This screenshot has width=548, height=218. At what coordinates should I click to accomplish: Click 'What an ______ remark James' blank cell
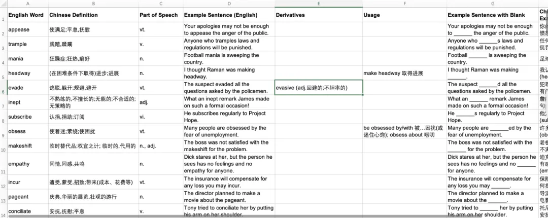[x=493, y=102]
